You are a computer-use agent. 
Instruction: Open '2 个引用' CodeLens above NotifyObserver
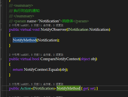tap(14, 25)
